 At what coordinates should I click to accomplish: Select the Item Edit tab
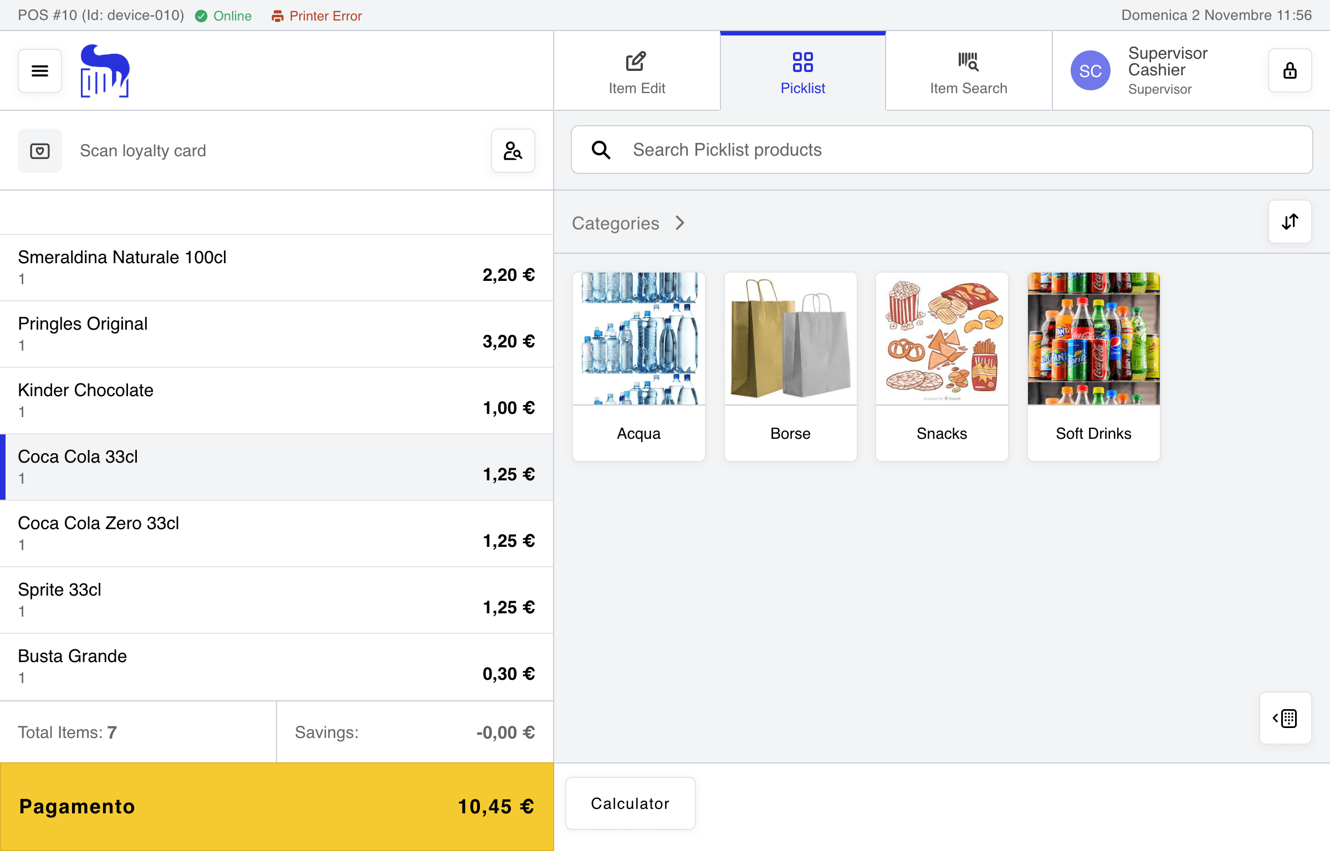click(636, 71)
